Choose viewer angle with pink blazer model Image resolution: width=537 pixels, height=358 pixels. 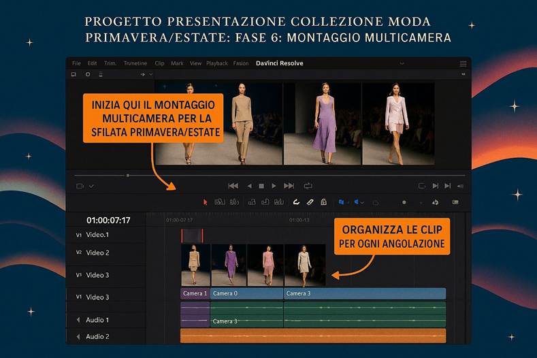[x=398, y=123]
